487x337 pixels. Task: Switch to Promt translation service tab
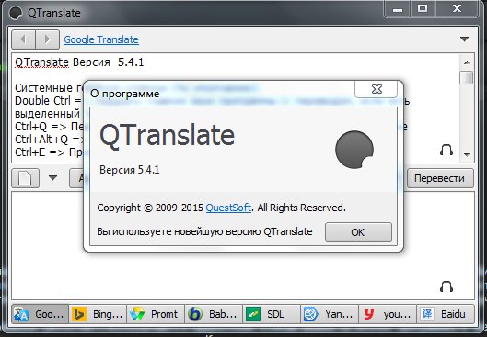point(156,314)
